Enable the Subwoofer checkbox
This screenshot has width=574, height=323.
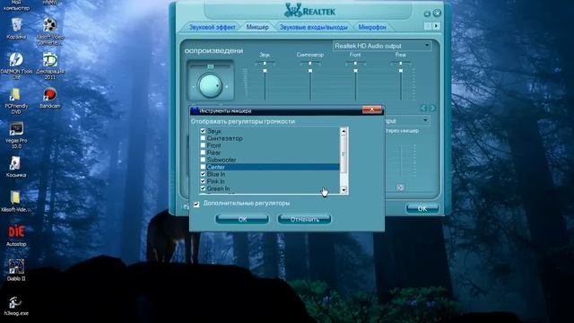[x=203, y=160]
